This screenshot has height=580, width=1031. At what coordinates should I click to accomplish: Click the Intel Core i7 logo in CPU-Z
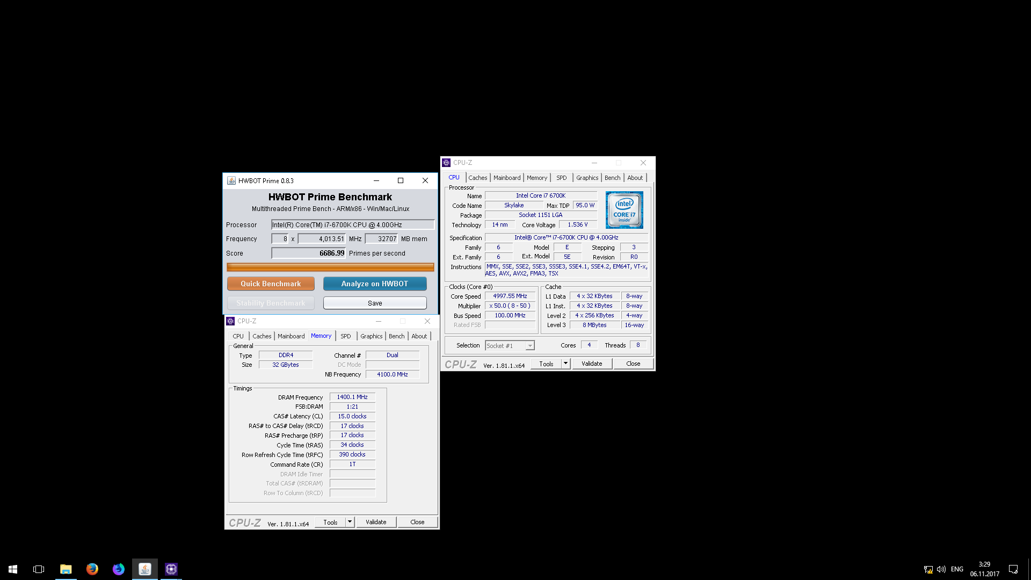[x=624, y=210]
